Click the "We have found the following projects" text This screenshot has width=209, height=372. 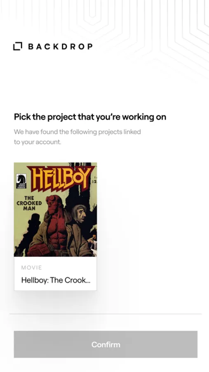pos(77,132)
